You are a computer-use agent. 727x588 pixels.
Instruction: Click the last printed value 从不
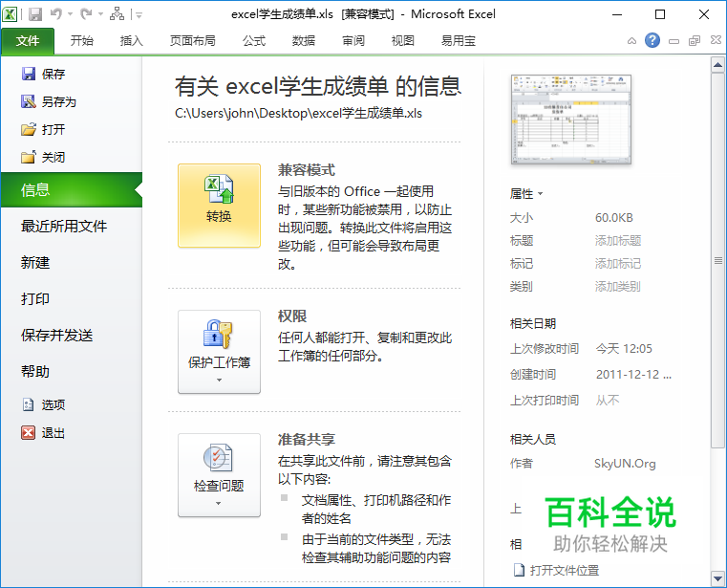pyautogui.click(x=608, y=400)
